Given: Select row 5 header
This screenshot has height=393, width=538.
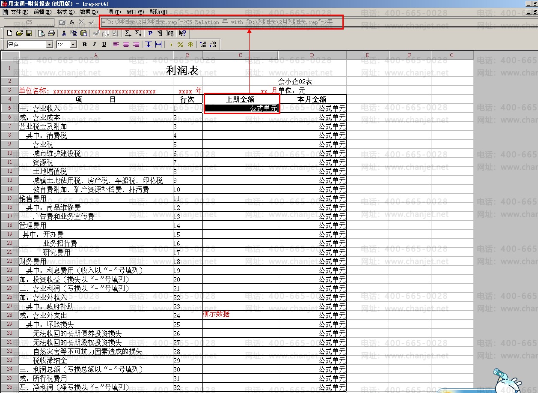Looking at the screenshot, I should [9, 108].
